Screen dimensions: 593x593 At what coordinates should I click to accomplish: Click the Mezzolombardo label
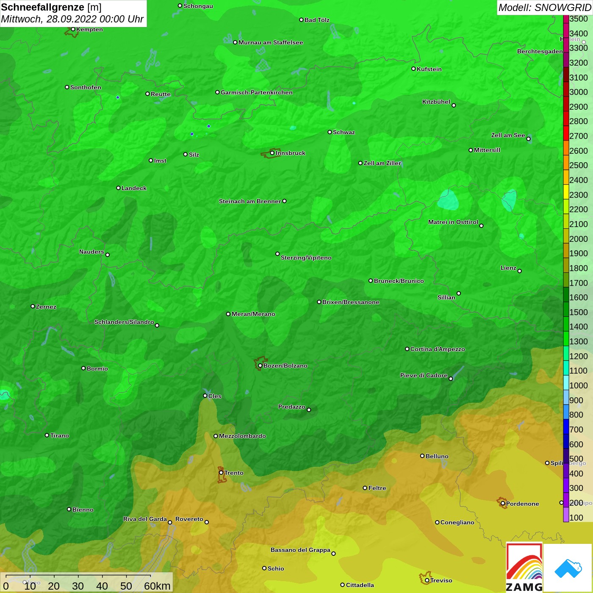click(242, 436)
